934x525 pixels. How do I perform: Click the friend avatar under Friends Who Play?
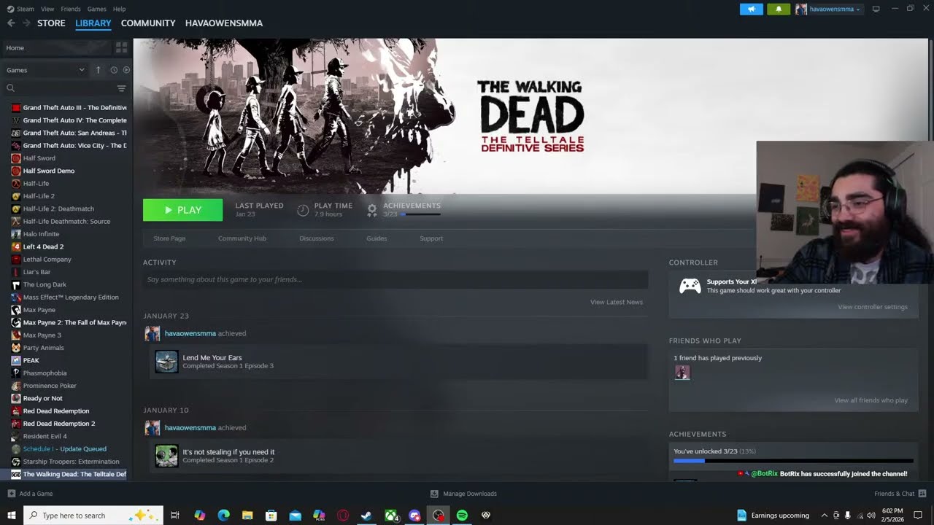[x=682, y=373]
